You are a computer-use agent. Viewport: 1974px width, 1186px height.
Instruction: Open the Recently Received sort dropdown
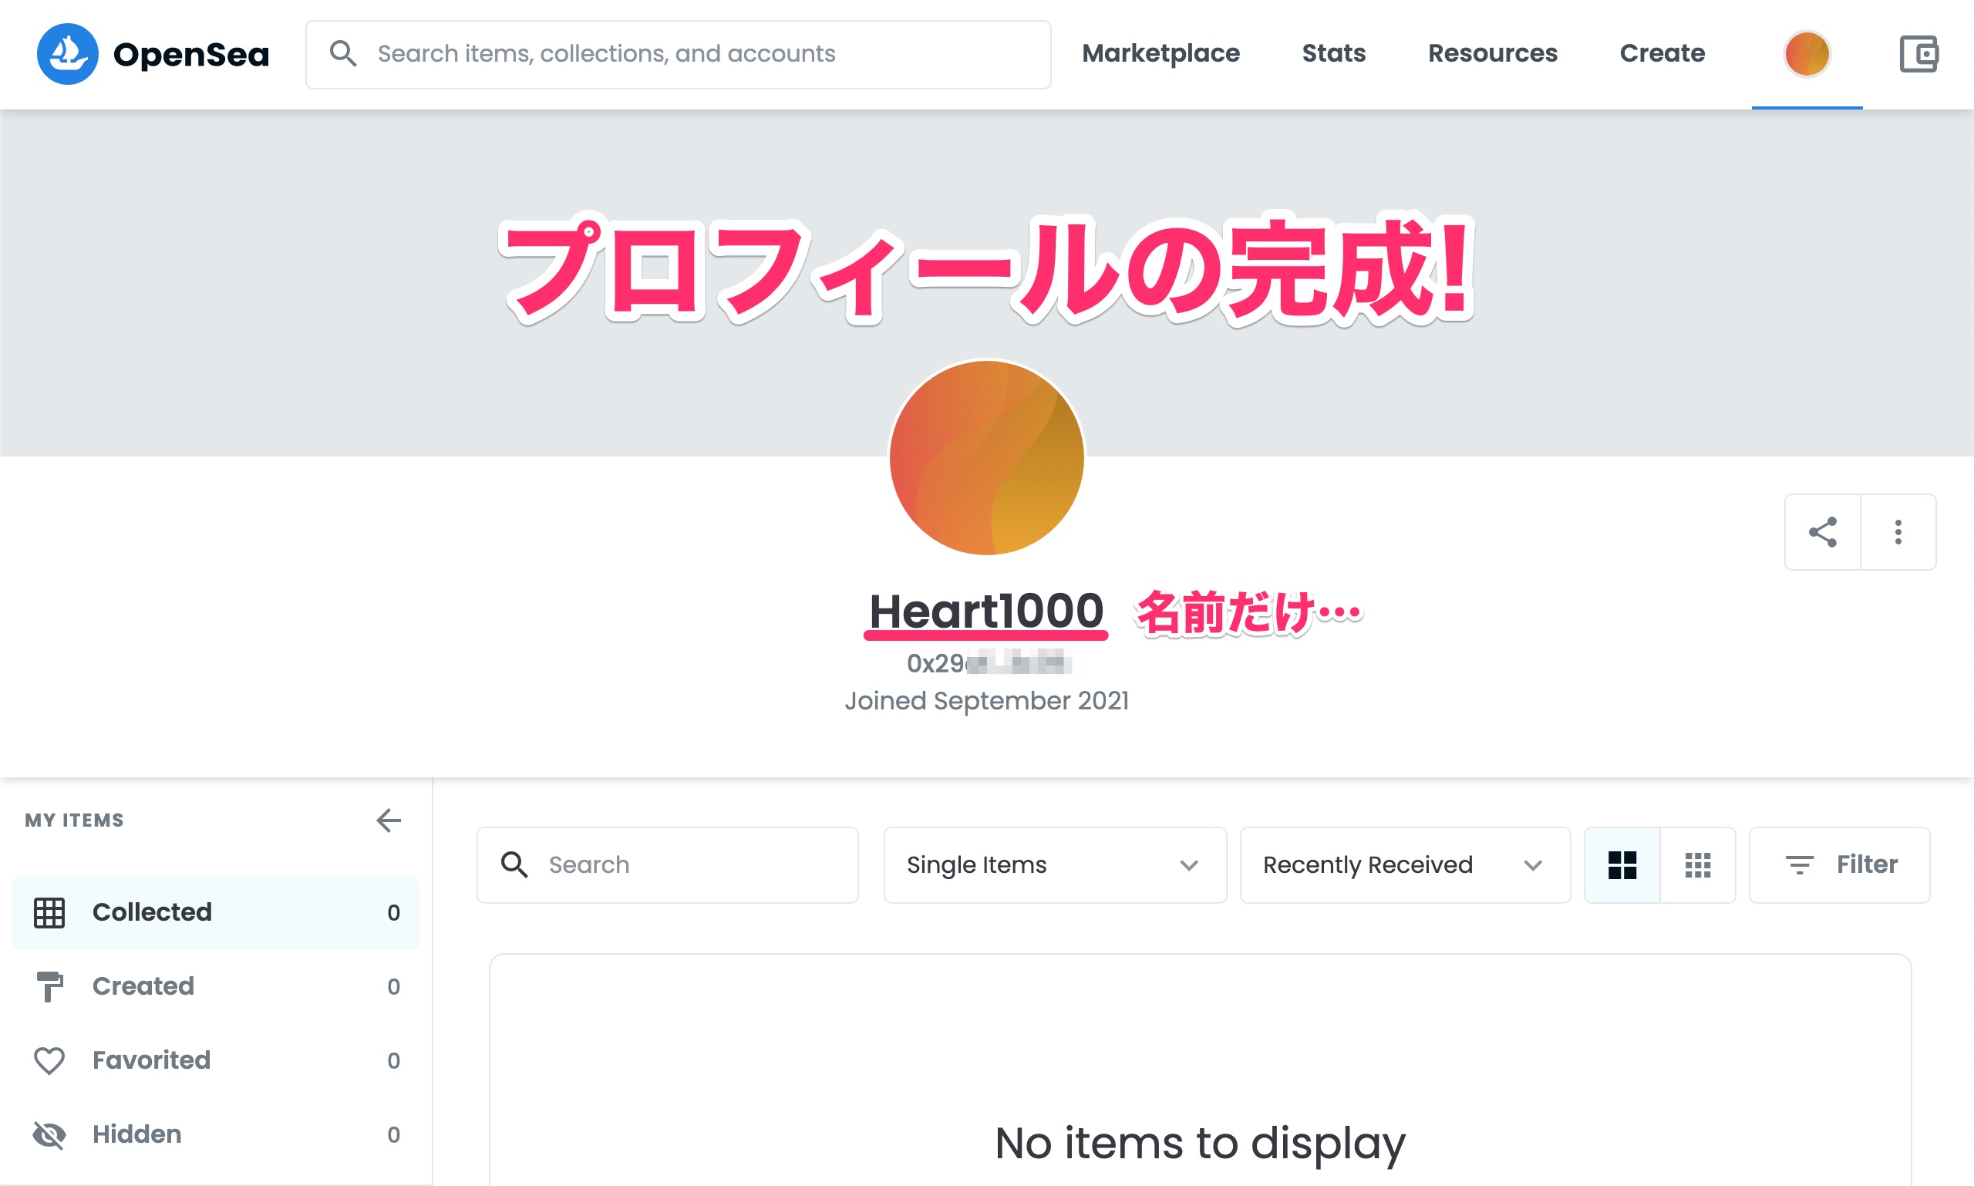tap(1404, 864)
